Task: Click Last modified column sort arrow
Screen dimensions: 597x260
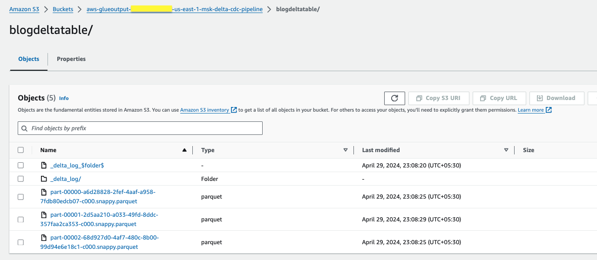Action: (x=506, y=150)
